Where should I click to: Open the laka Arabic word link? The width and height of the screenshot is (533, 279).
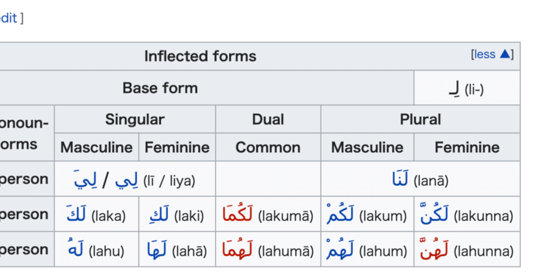[77, 215]
